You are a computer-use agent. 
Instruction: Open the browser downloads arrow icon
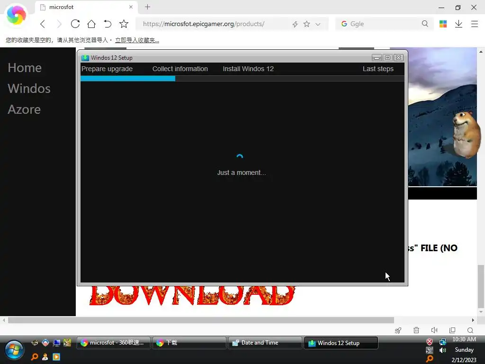pyautogui.click(x=458, y=24)
